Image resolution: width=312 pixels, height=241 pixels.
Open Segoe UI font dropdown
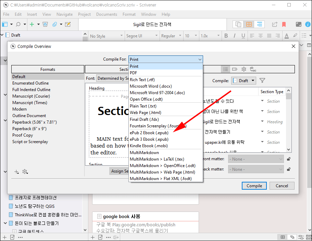pos(142,36)
